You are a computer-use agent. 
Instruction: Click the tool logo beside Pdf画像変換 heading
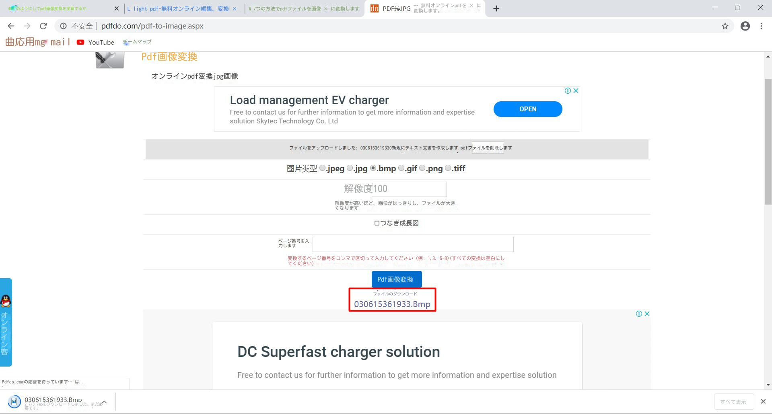click(110, 60)
